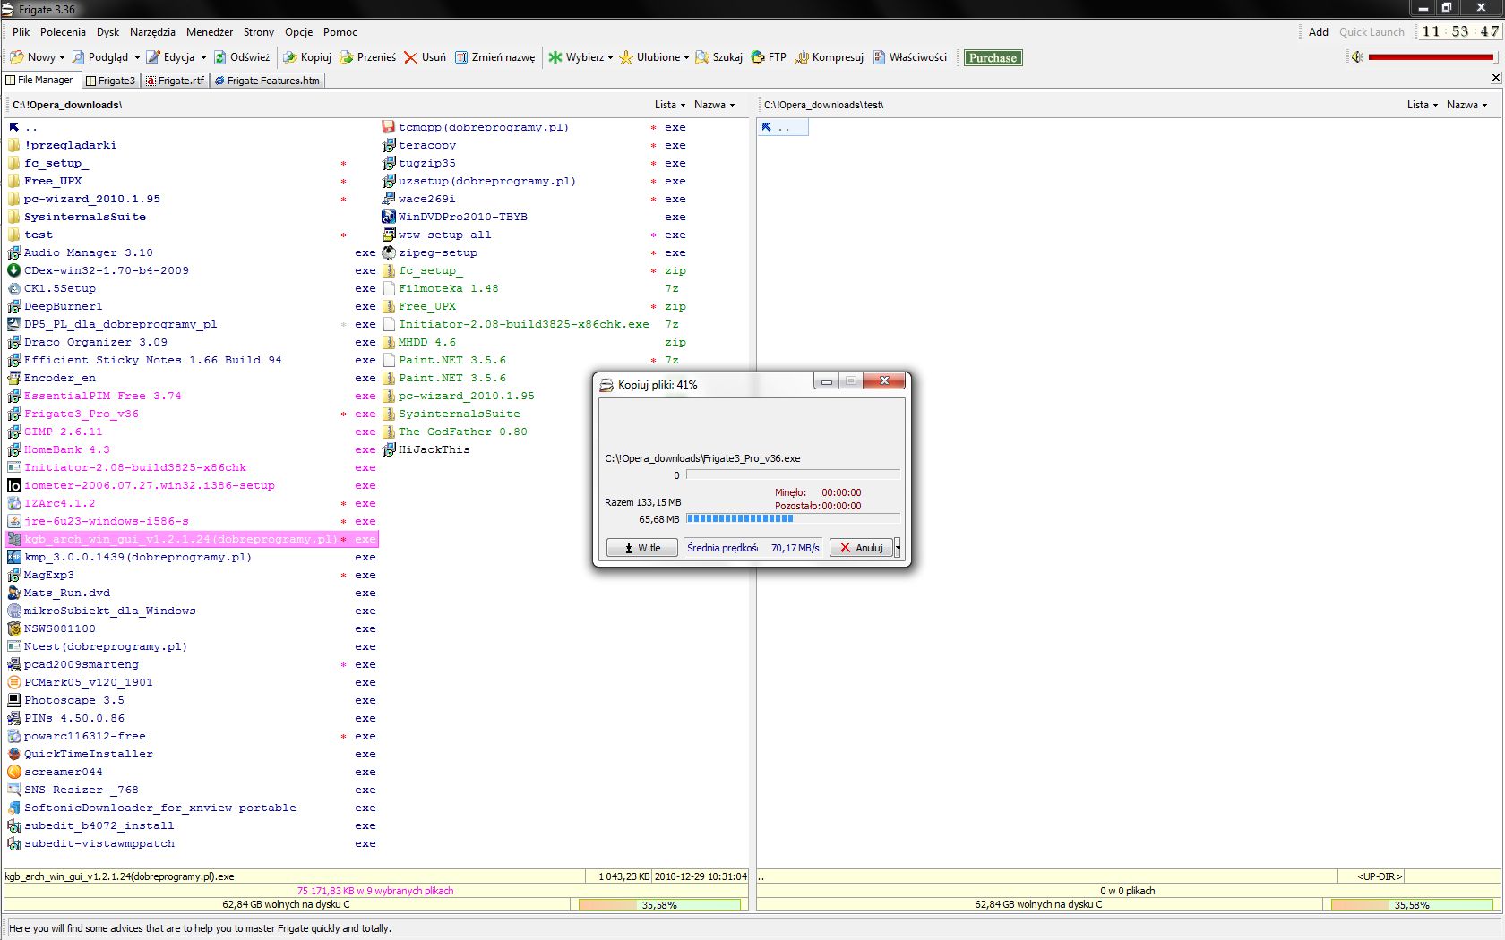
Task: Go up via right panel parent-dir arrow
Action: [x=767, y=127]
